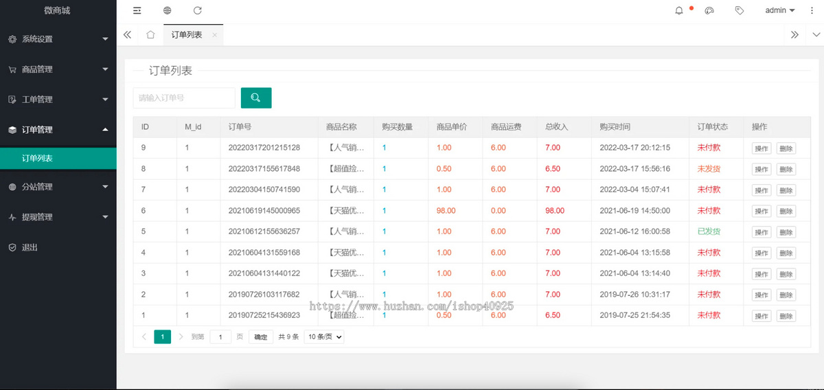824x390 pixels.
Task: Click 删除 for order 20190725215436923
Action: (x=786, y=316)
